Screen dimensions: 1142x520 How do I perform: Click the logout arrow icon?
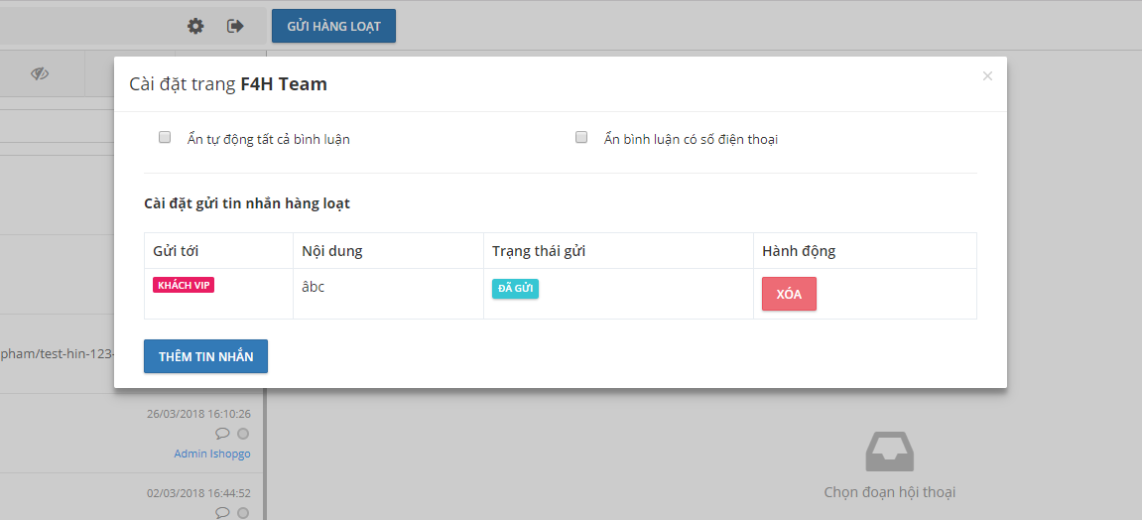pos(235,26)
